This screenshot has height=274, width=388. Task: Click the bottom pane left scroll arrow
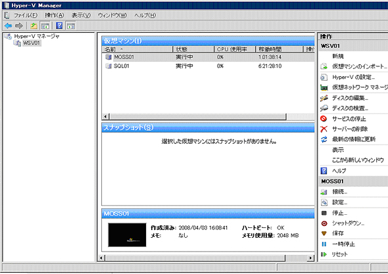pyautogui.click(x=101, y=258)
